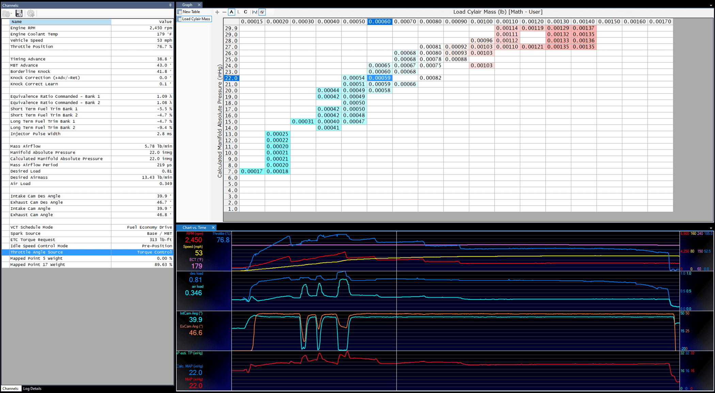
Task: Select the Engine RPM channel row
Action: pyautogui.click(x=88, y=28)
